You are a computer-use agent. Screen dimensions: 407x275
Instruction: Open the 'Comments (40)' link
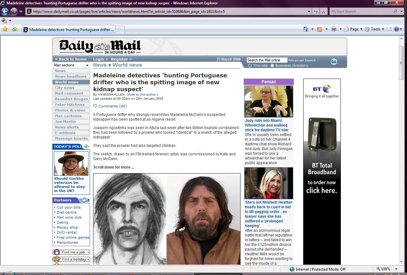pos(112,106)
